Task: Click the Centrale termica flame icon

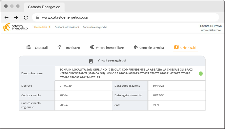Action: 136,47
